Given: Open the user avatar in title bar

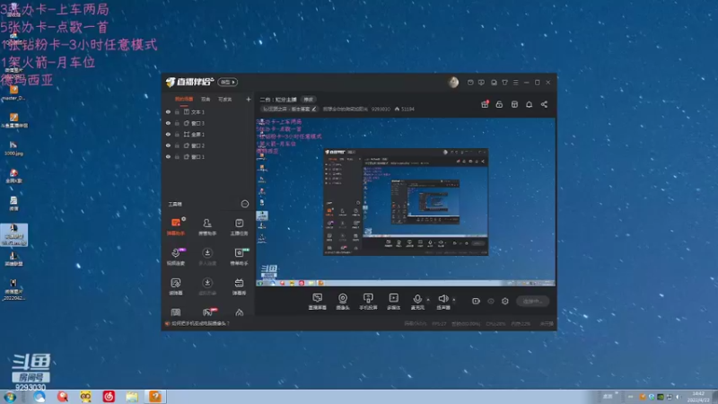Looking at the screenshot, I should point(453,82).
